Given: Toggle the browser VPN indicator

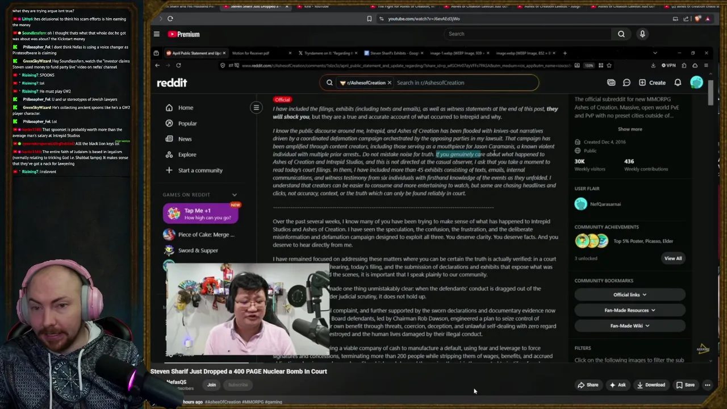Looking at the screenshot, I should [x=668, y=65].
